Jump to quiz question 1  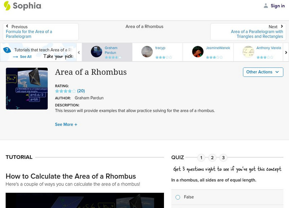(x=201, y=158)
